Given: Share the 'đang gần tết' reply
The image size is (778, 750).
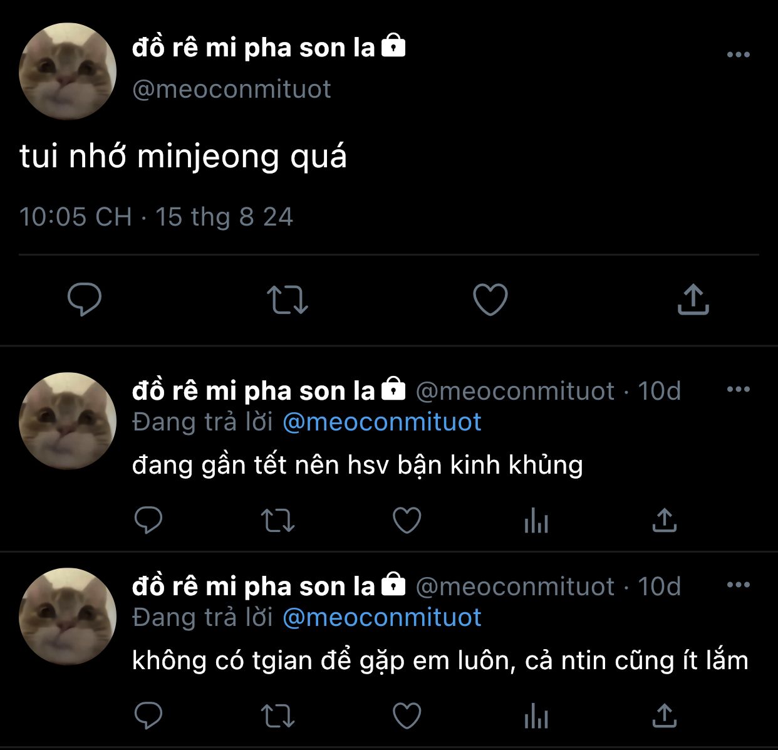Looking at the screenshot, I should (665, 519).
